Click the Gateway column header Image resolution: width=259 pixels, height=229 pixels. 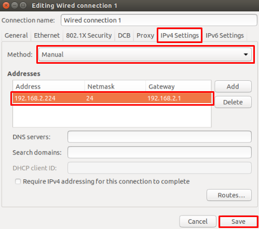click(x=179, y=87)
